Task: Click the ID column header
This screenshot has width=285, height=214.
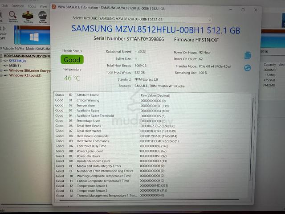Action: pos(70,95)
